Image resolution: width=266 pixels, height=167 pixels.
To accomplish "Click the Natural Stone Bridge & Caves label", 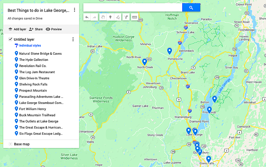I will 40,54.
